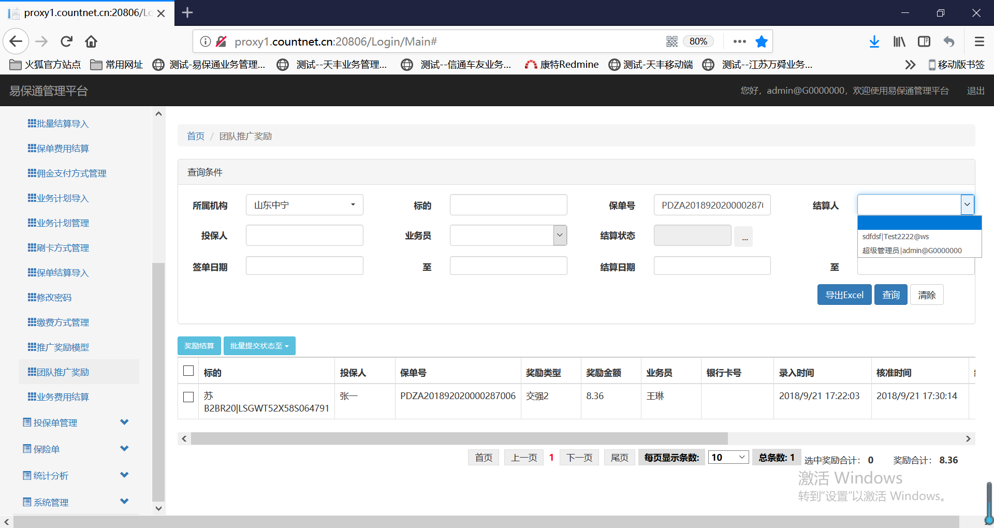Click the 查询 search button
This screenshot has width=994, height=528.
(890, 295)
